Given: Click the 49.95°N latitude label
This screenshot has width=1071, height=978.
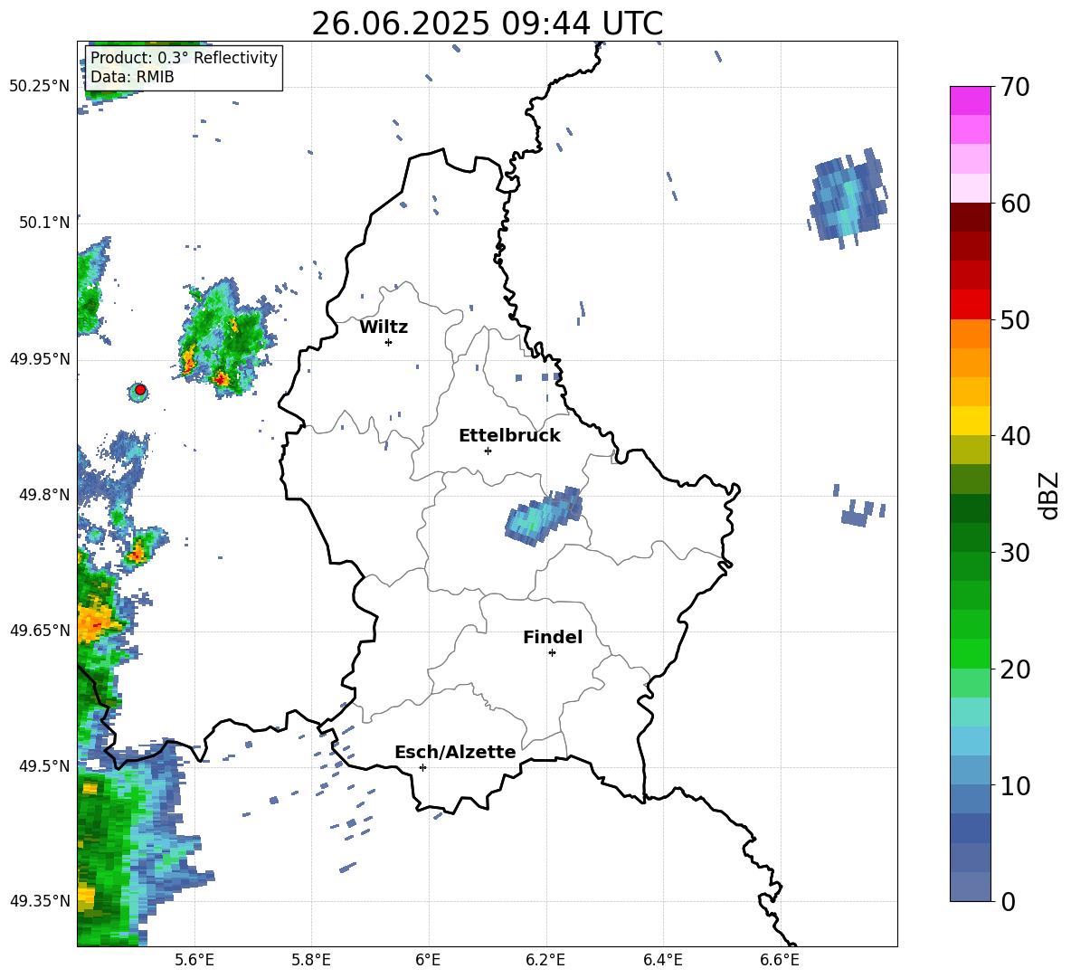Looking at the screenshot, I should 39,359.
